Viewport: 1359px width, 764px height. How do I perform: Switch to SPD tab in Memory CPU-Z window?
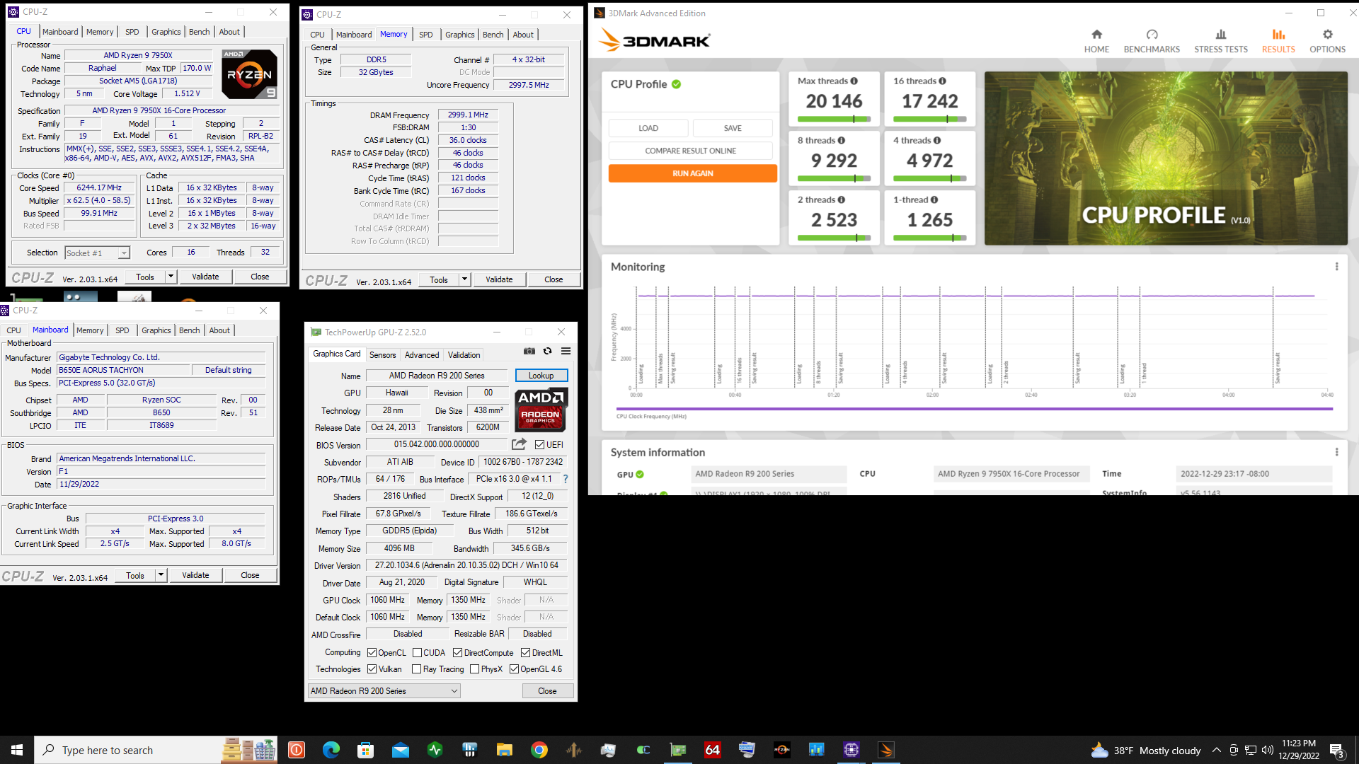coord(425,35)
